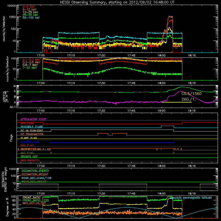Select the REAR_DEC_WEIGHT legend label
Image resolution: width=221 pixels, height=221 pixels.
pos(34,182)
